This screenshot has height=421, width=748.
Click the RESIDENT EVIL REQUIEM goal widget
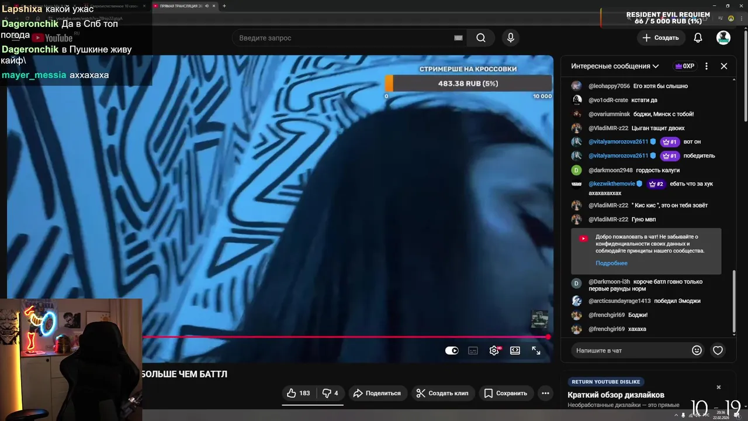[668, 18]
